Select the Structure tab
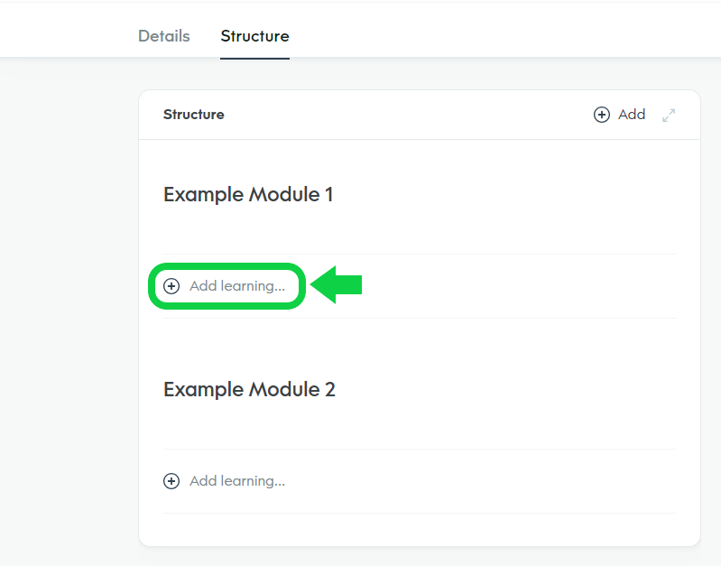 click(x=254, y=36)
